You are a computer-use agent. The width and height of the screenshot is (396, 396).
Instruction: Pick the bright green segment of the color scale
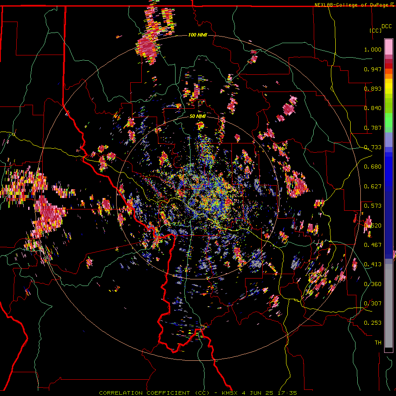tap(389, 120)
